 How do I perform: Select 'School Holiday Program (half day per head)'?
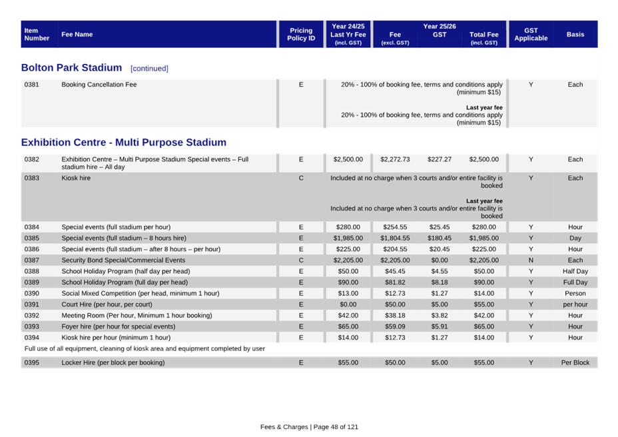click(126, 271)
